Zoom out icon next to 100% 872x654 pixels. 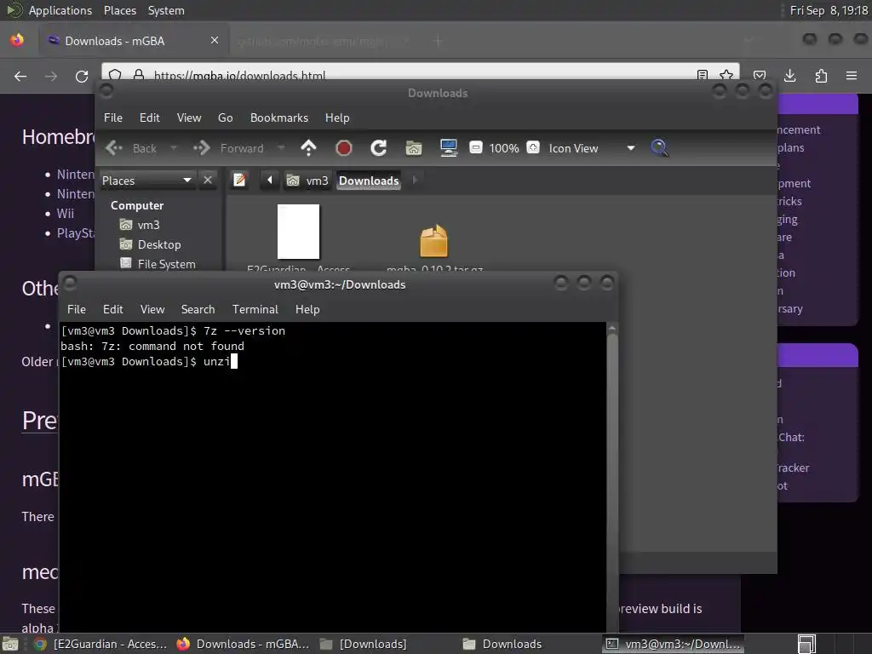coord(475,148)
